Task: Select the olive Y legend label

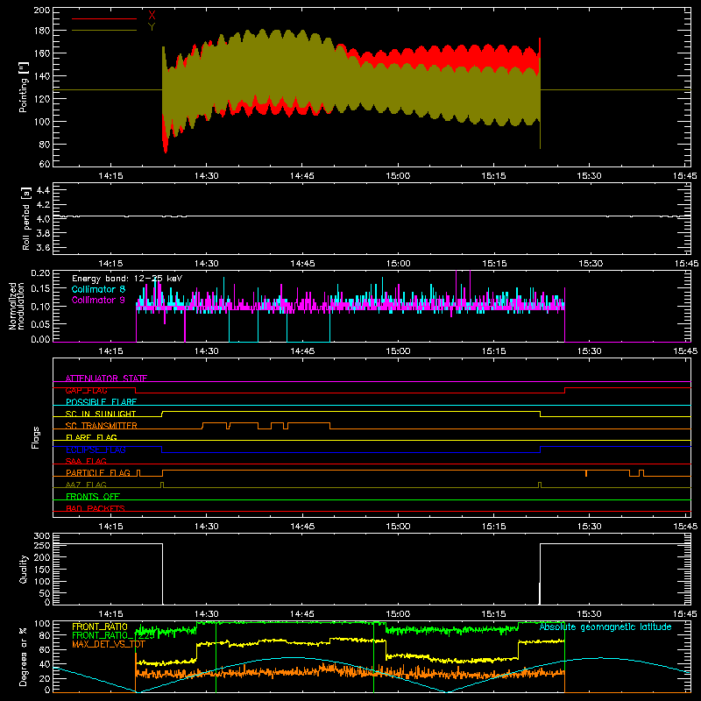Action: (x=152, y=27)
